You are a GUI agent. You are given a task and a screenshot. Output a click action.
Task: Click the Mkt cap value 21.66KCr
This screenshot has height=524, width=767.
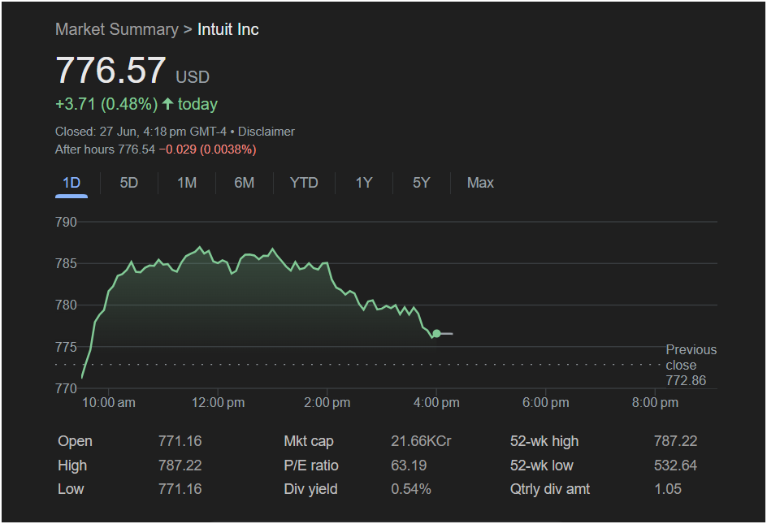coord(421,441)
